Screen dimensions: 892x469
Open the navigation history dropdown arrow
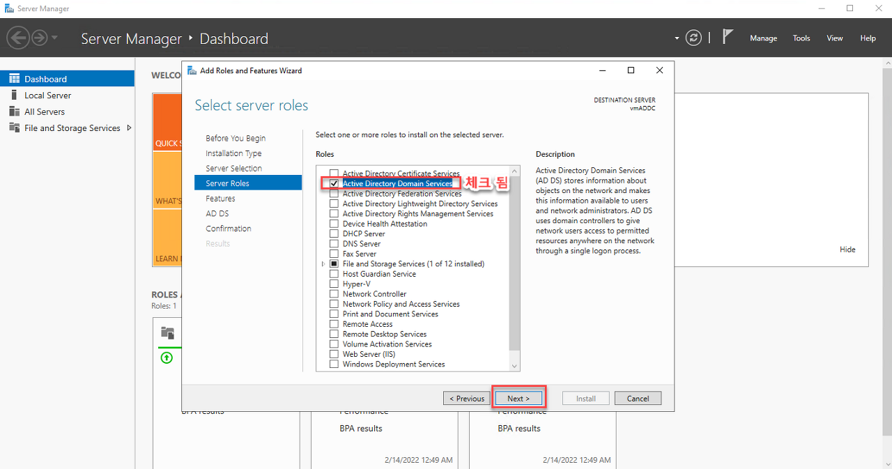tap(54, 38)
